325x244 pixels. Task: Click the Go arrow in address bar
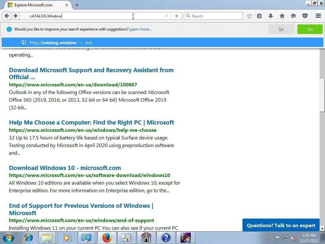tap(176, 16)
